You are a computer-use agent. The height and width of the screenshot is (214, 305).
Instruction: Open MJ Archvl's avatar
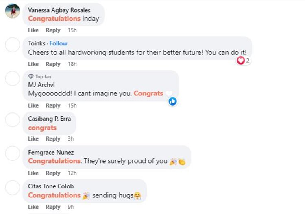(x=12, y=79)
